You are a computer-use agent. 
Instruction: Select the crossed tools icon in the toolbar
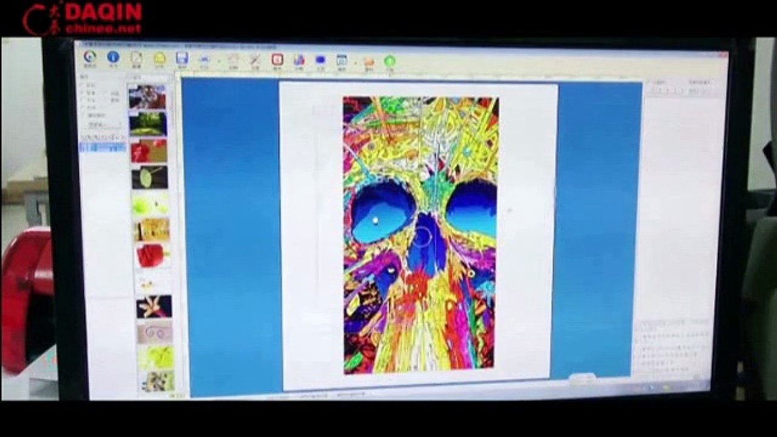point(255,59)
